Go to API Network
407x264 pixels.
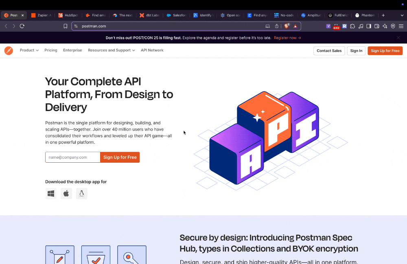click(x=152, y=50)
